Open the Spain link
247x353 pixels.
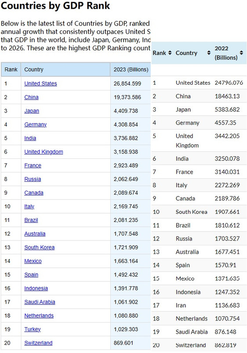31,274
